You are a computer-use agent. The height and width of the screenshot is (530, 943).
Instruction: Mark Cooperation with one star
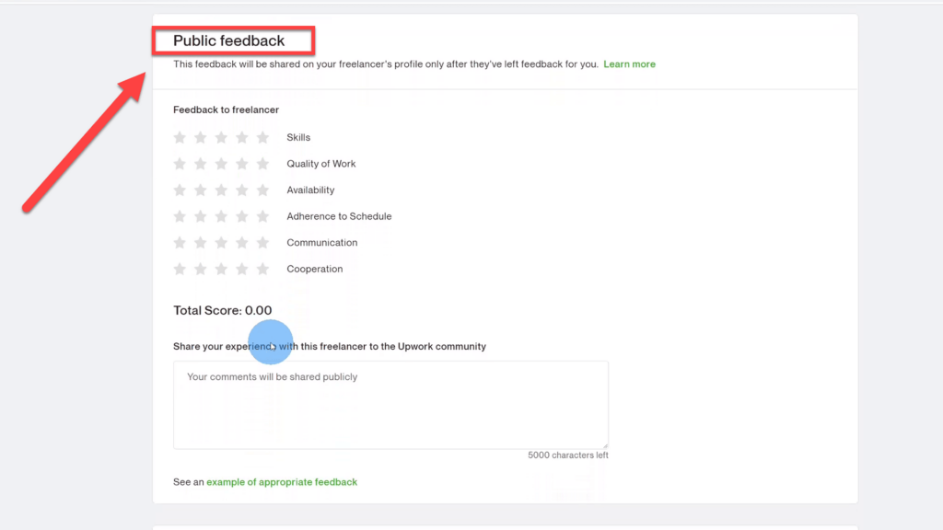point(180,269)
